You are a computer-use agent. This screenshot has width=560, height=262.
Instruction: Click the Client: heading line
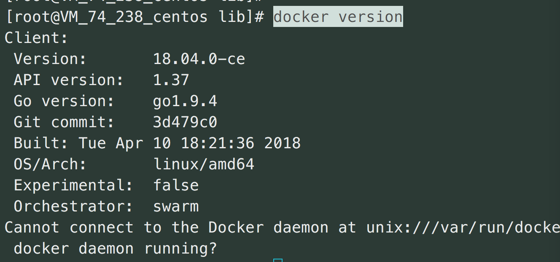[36, 38]
